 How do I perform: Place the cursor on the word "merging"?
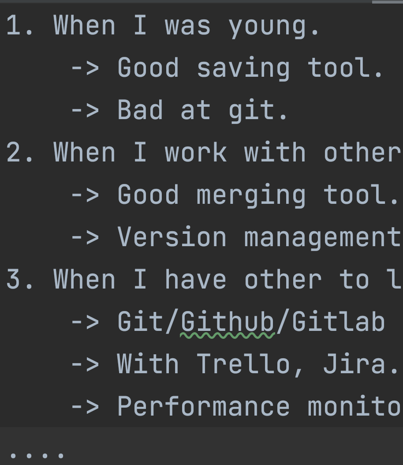[x=251, y=195]
